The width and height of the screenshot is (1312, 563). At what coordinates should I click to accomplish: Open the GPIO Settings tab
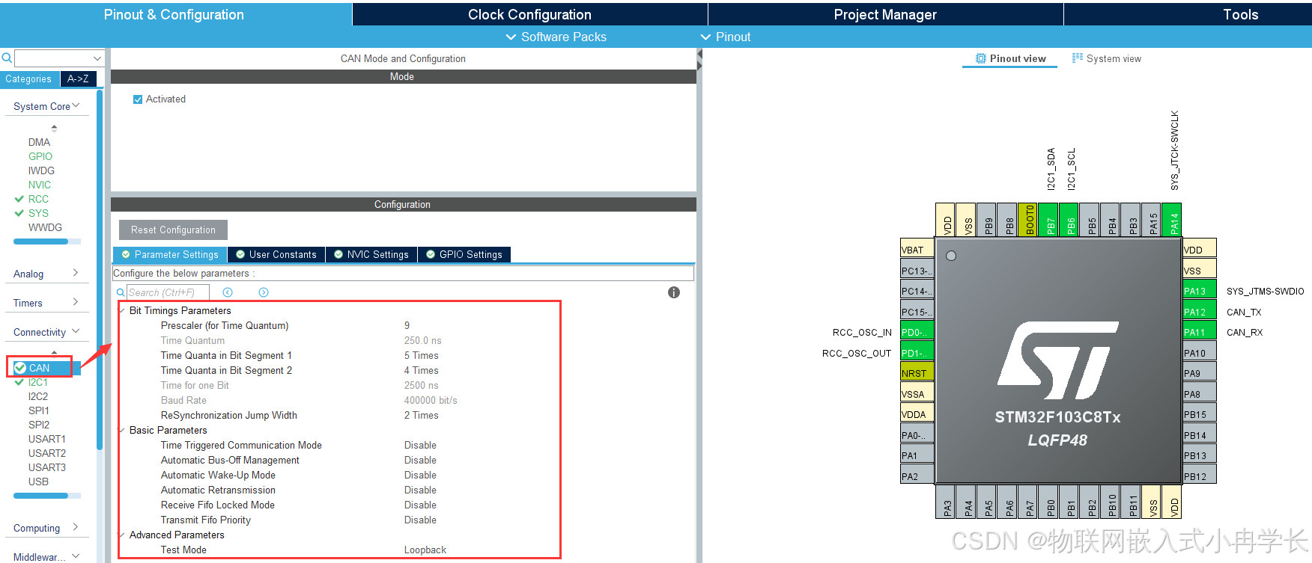[x=464, y=254]
